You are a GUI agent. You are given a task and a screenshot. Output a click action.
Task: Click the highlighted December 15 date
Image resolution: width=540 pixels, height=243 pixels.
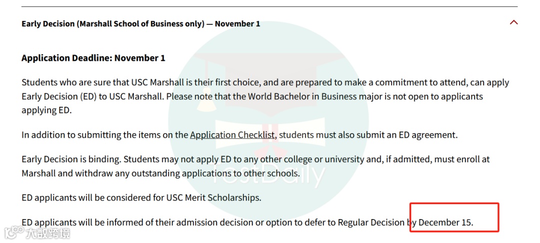[445, 223]
